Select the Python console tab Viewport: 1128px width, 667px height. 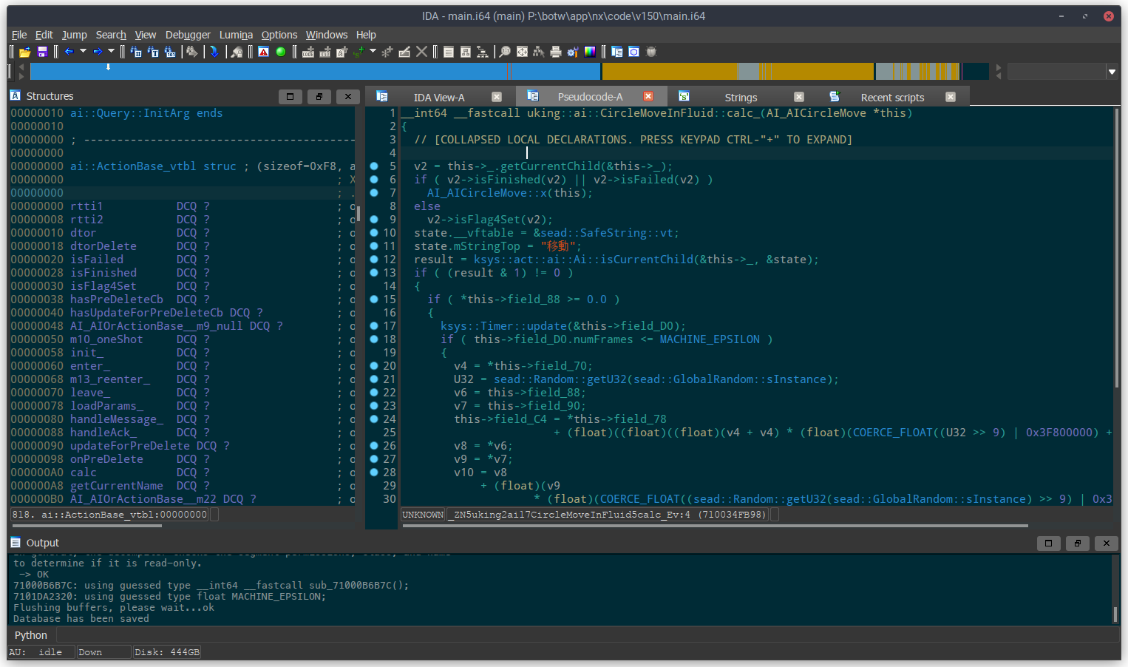point(30,634)
